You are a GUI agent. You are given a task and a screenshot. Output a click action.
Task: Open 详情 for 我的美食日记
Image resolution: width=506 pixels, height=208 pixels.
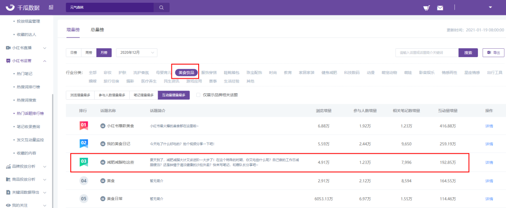pyautogui.click(x=489, y=144)
